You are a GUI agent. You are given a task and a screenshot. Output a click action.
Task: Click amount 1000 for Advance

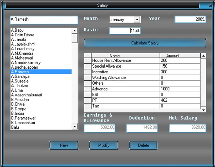[x=180, y=89]
